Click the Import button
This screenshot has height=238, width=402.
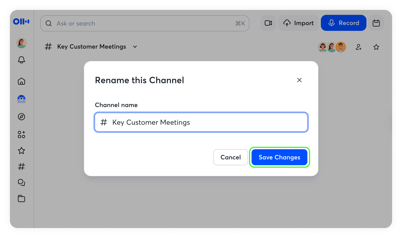[298, 23]
